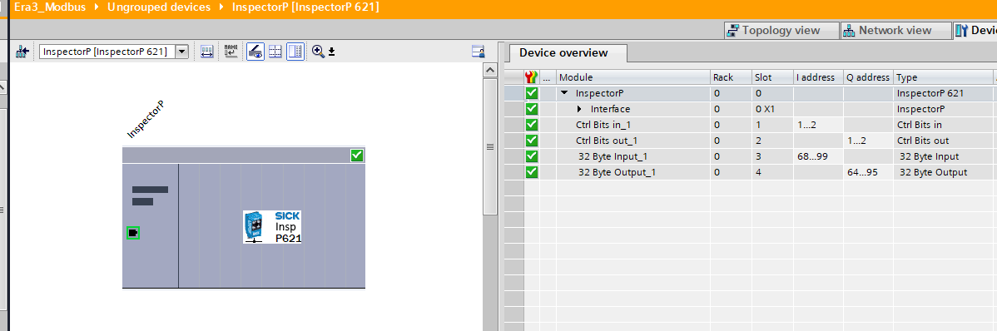Click the diagnostics status icon column header

click(x=532, y=77)
